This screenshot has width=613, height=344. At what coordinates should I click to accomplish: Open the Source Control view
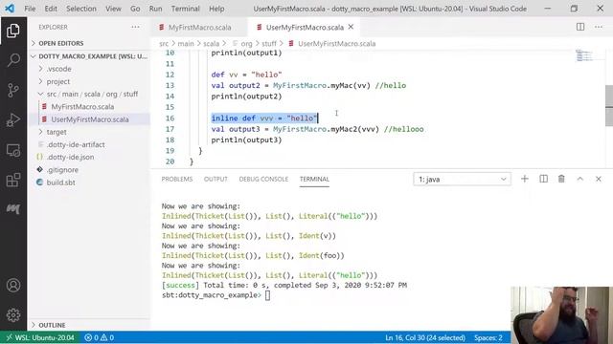point(12,90)
